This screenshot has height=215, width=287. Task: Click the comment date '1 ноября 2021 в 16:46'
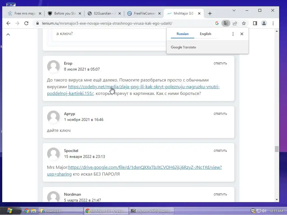pyautogui.click(x=84, y=120)
